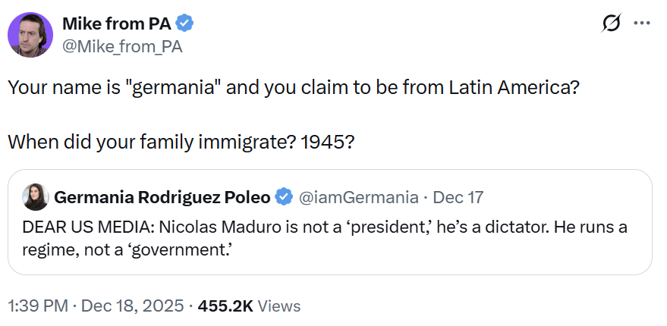Click the Germania Rodriguez Poleo name
The width and height of the screenshot is (667, 326).
click(162, 197)
